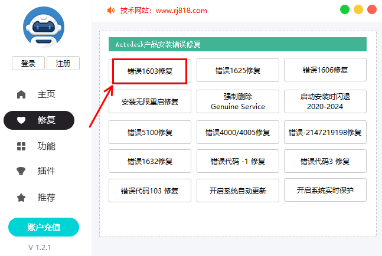This screenshot has height=256, width=382.
Task: Click 强制删除 Genuine Service button
Action: tap(238, 101)
